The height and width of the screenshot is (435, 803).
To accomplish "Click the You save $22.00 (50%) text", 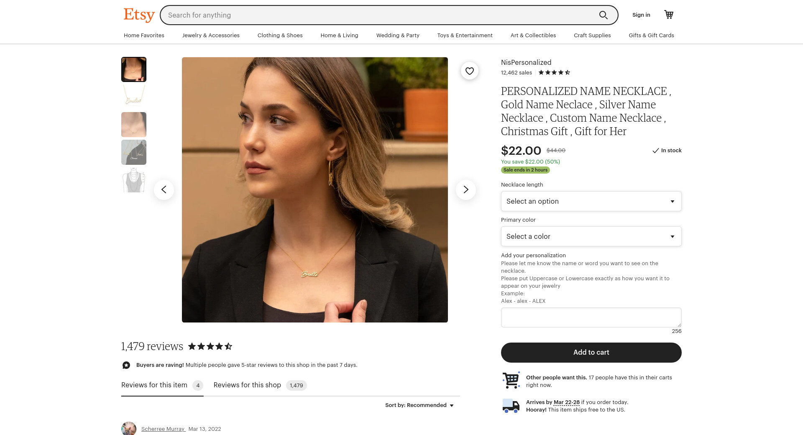I will pos(530,162).
